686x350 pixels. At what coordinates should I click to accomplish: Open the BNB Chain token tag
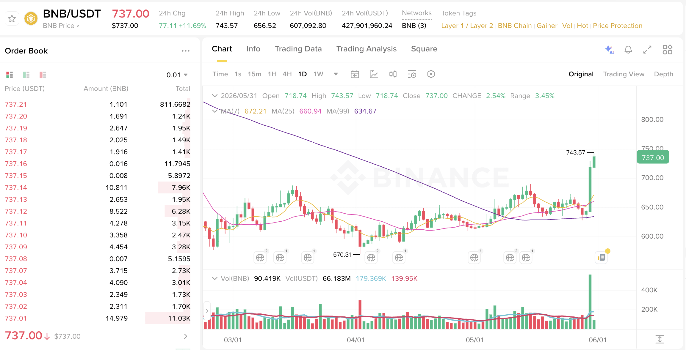click(515, 26)
